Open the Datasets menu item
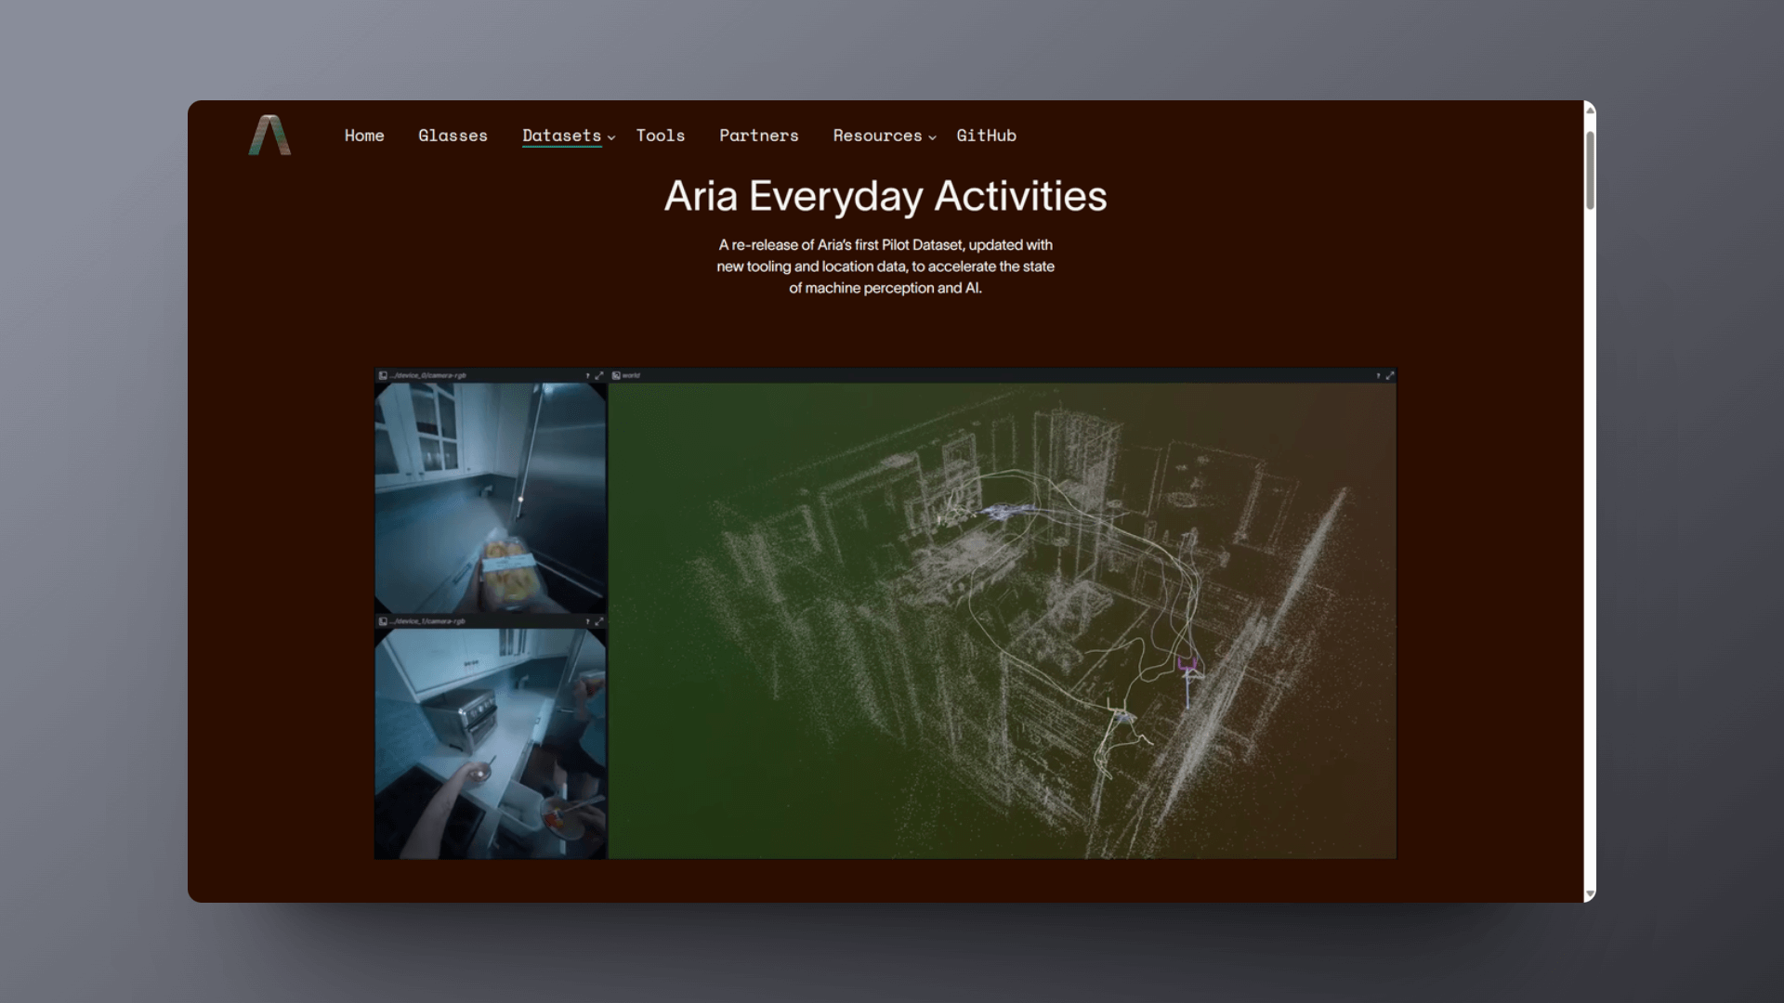The image size is (1784, 1003). (x=561, y=136)
